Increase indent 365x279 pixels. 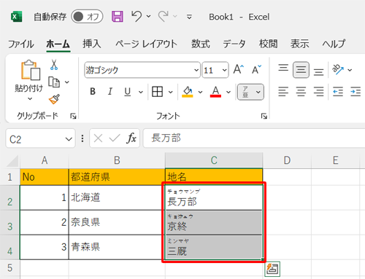tap(356, 92)
